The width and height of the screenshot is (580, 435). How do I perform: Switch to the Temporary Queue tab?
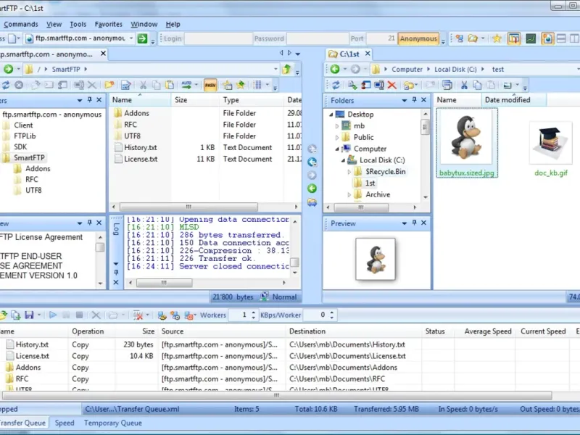pos(113,423)
